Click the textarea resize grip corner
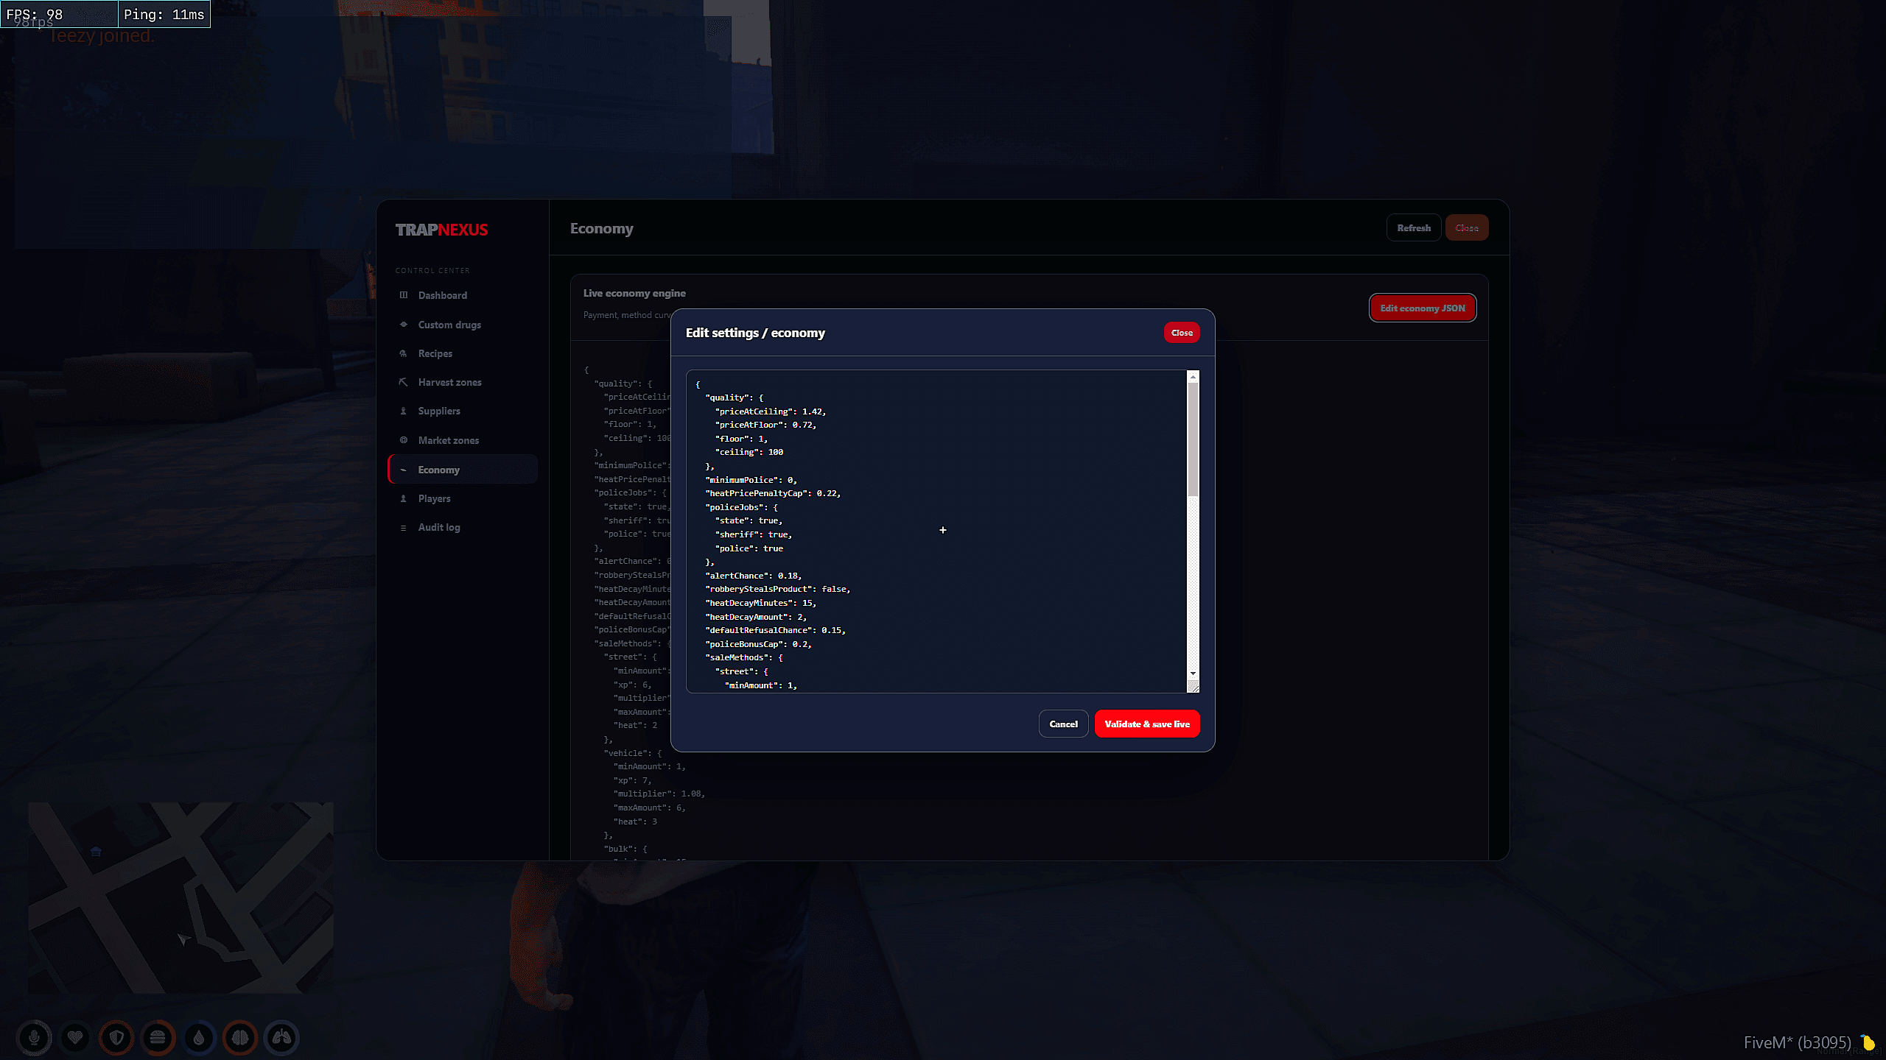The height and width of the screenshot is (1060, 1886). click(1193, 687)
